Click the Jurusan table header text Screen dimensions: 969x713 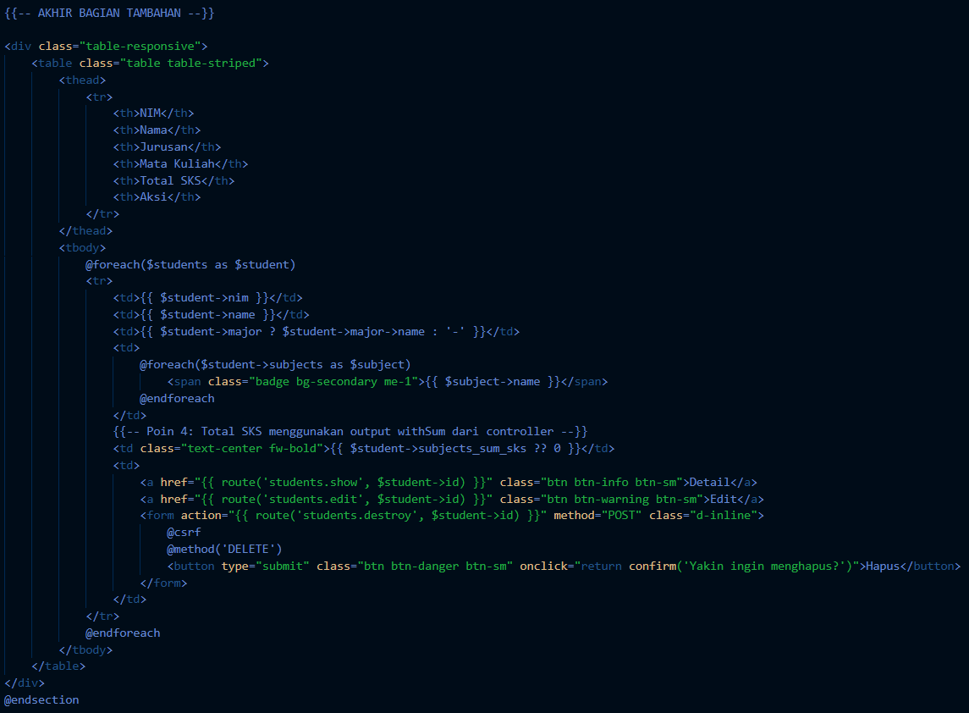164,147
